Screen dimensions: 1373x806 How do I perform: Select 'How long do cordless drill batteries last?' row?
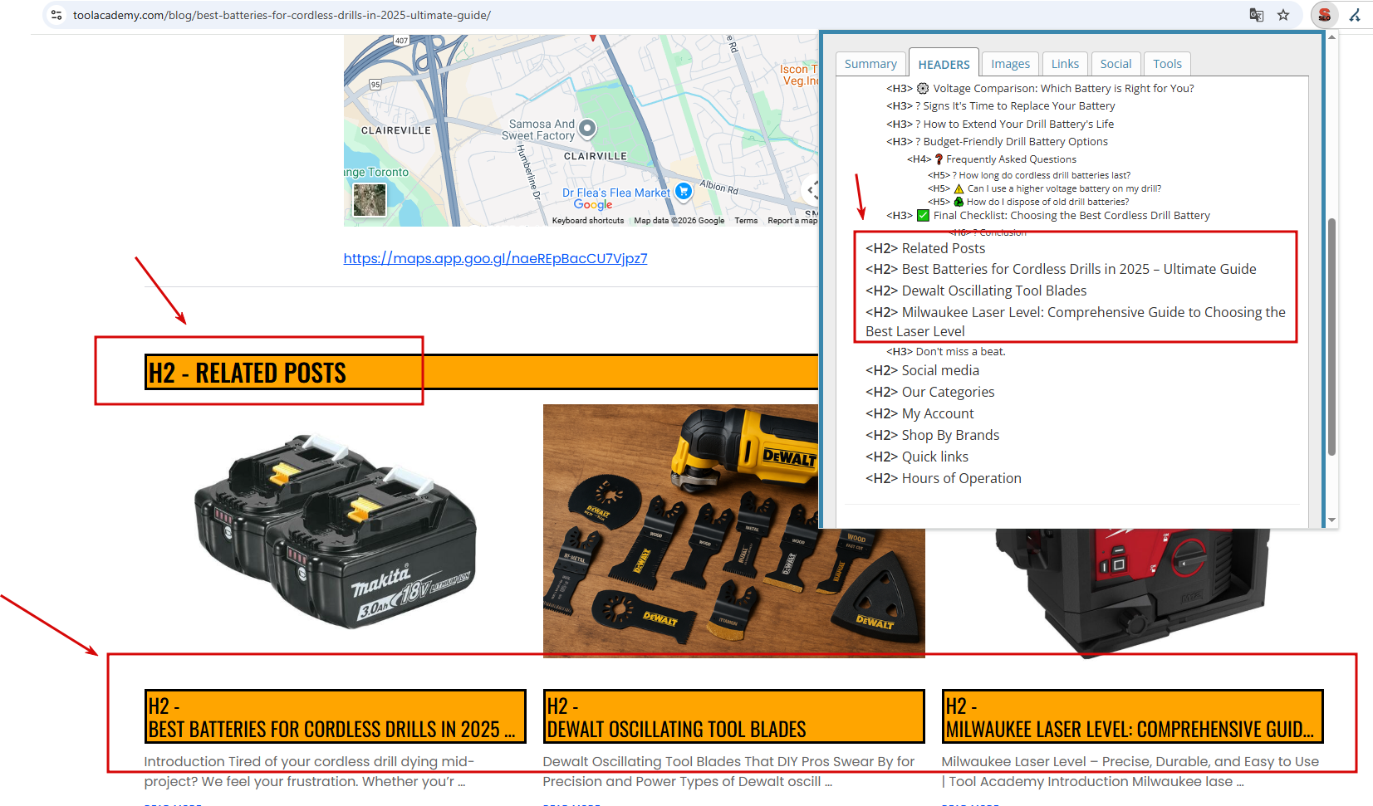coord(1029,175)
